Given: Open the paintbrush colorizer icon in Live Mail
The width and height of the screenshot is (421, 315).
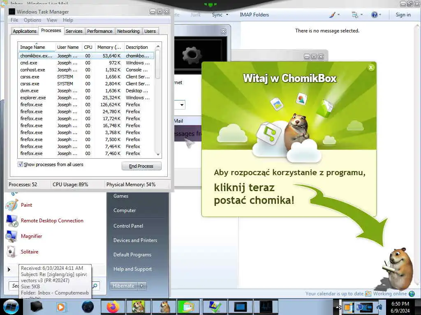Looking at the screenshot, I should click(332, 15).
